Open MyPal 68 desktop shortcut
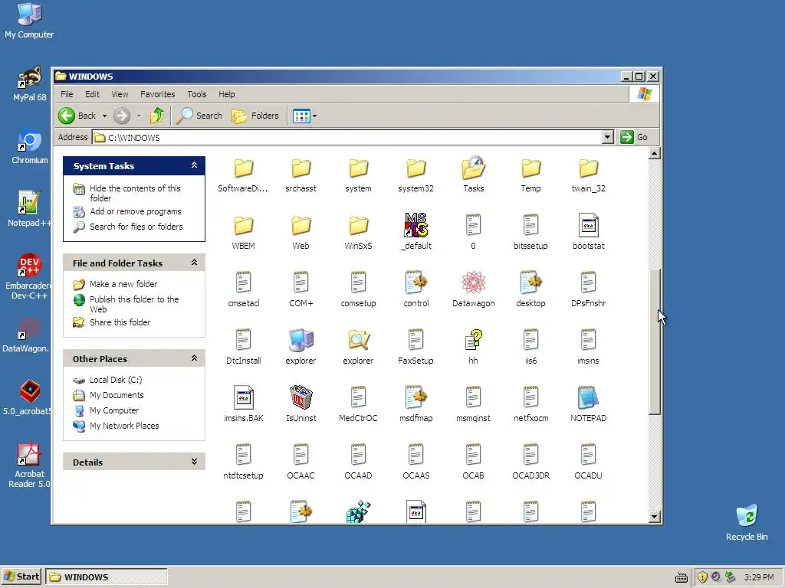The height and width of the screenshot is (588, 785). pos(30,84)
